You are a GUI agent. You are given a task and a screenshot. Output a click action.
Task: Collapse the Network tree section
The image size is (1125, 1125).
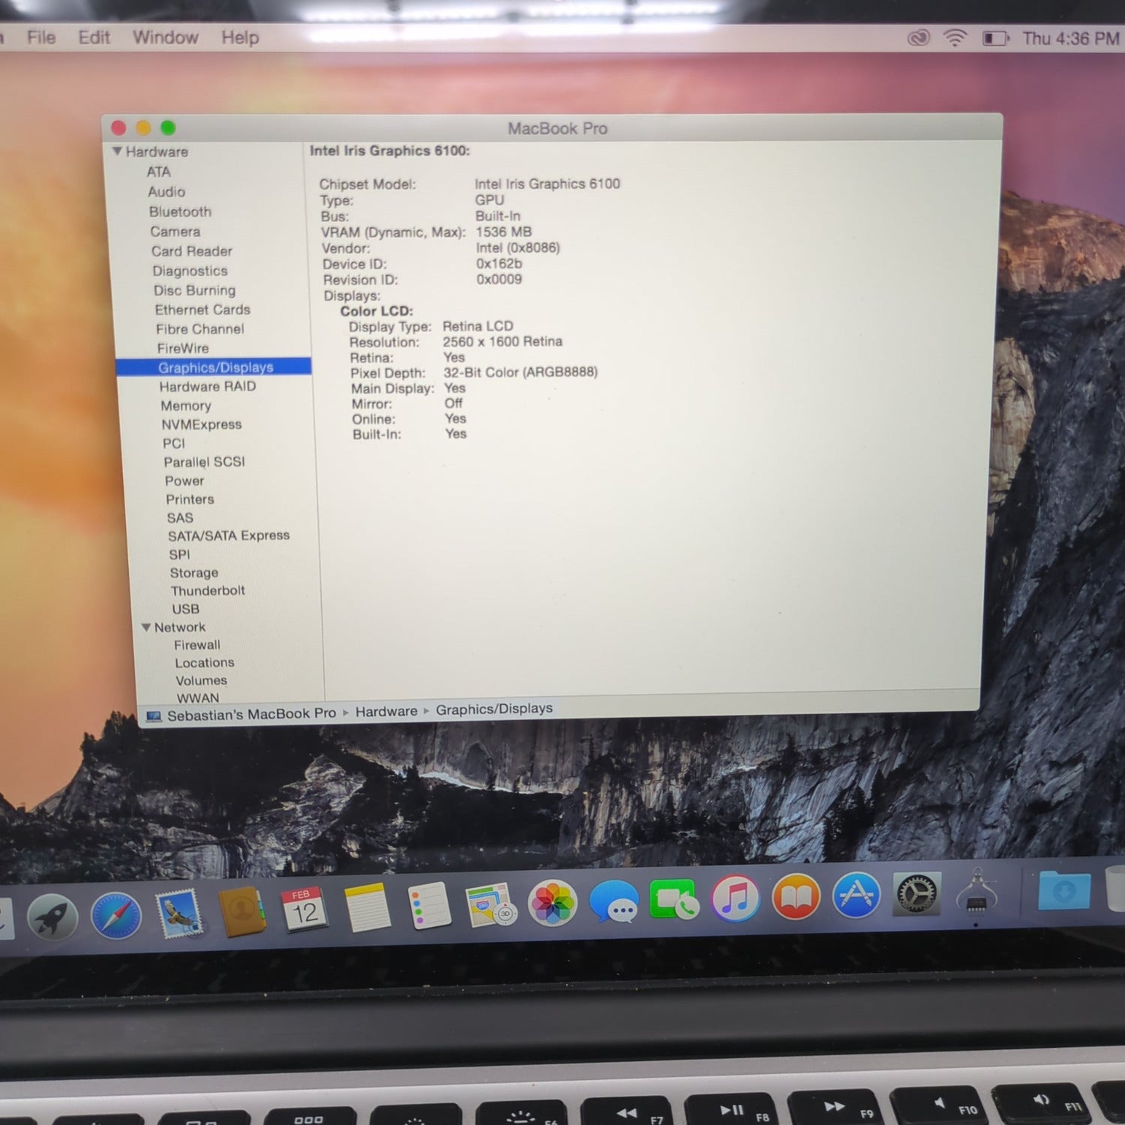146,627
